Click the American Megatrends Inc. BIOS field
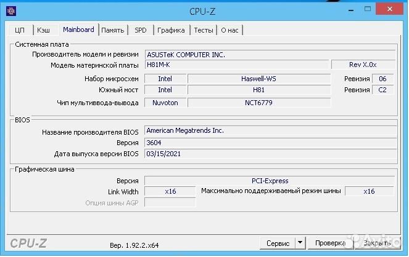Screen dimensions: 409x257 (270, 130)
